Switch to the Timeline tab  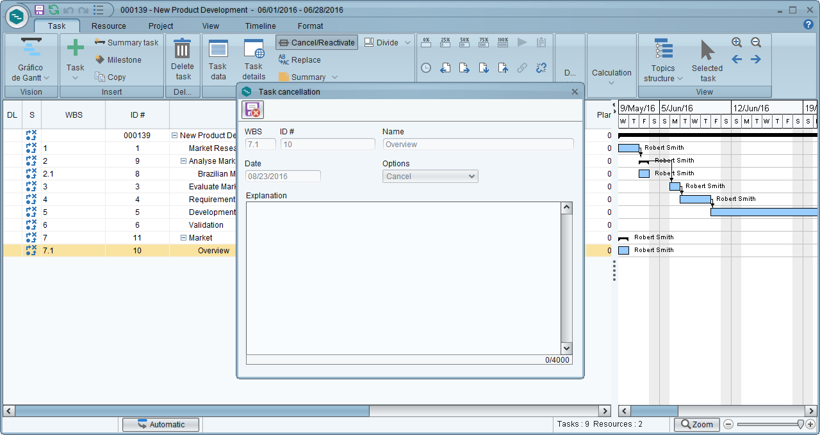(260, 26)
